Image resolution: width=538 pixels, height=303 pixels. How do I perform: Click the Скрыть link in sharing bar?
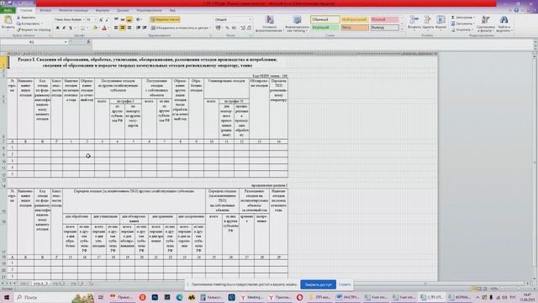[x=345, y=284]
